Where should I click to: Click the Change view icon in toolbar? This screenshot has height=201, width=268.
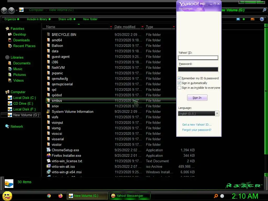click(238, 19)
